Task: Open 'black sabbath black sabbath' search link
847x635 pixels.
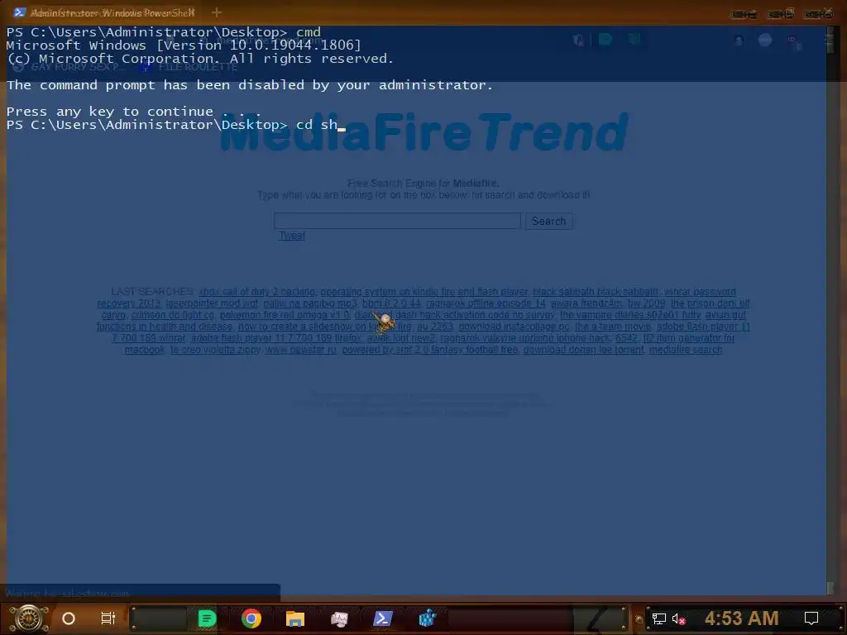Action: [x=596, y=292]
